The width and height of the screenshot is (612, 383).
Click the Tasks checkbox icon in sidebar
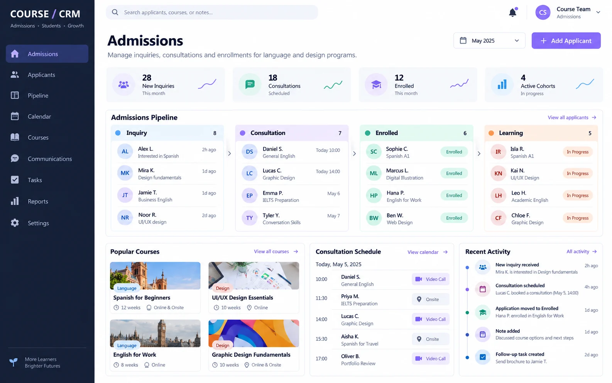pos(15,180)
